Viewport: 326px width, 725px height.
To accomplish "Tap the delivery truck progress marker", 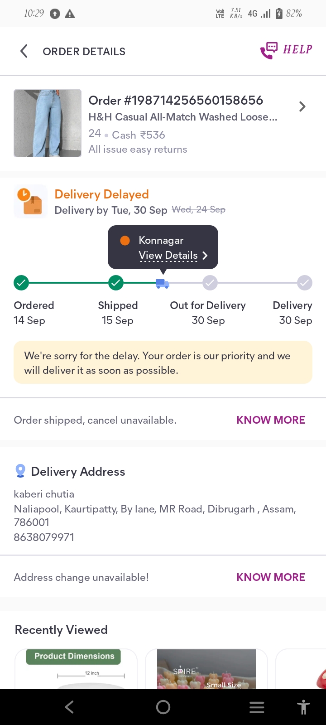I will click(162, 283).
